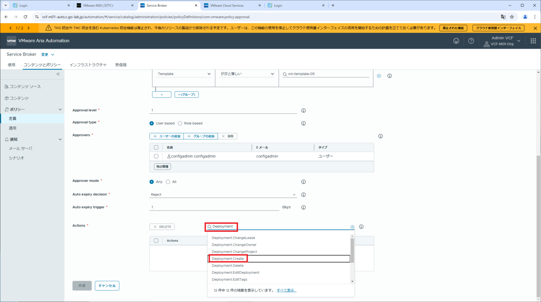Viewport: 541px width, 302px height.
Task: Open new browser tab
Action: point(333,5)
